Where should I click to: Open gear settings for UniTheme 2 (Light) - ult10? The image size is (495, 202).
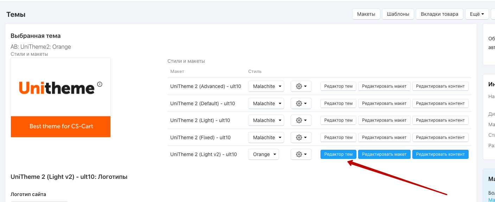(x=301, y=120)
